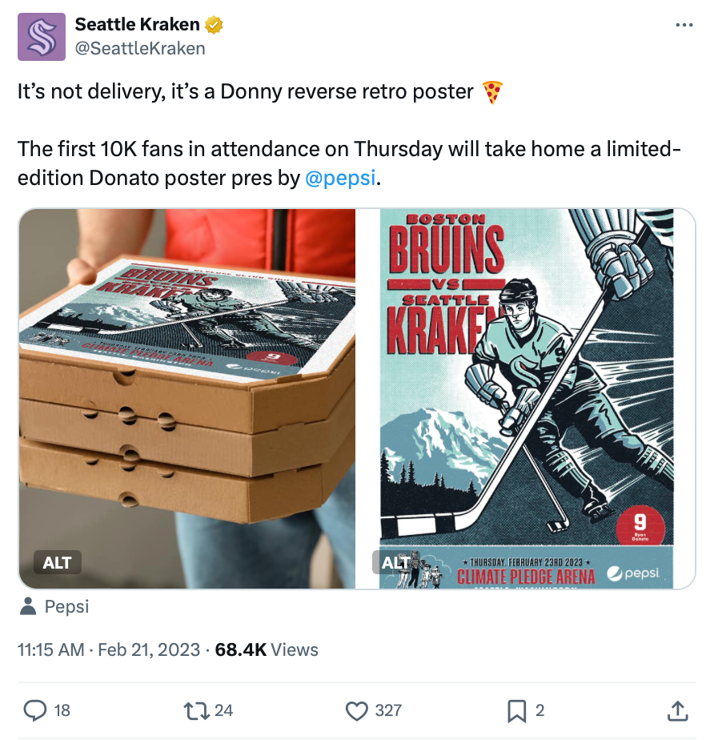Show ALT text on pizza box photo
714x740 pixels.
57,562
